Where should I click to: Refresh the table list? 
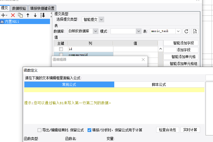[x=186, y=31]
